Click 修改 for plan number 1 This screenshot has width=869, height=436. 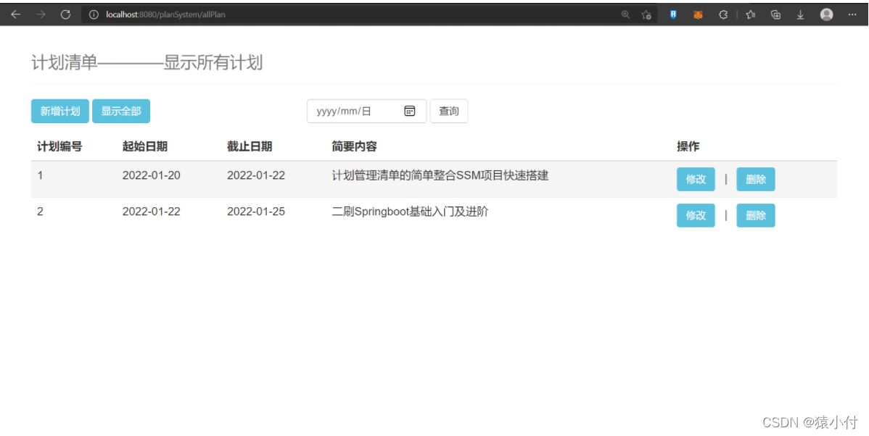click(x=696, y=180)
